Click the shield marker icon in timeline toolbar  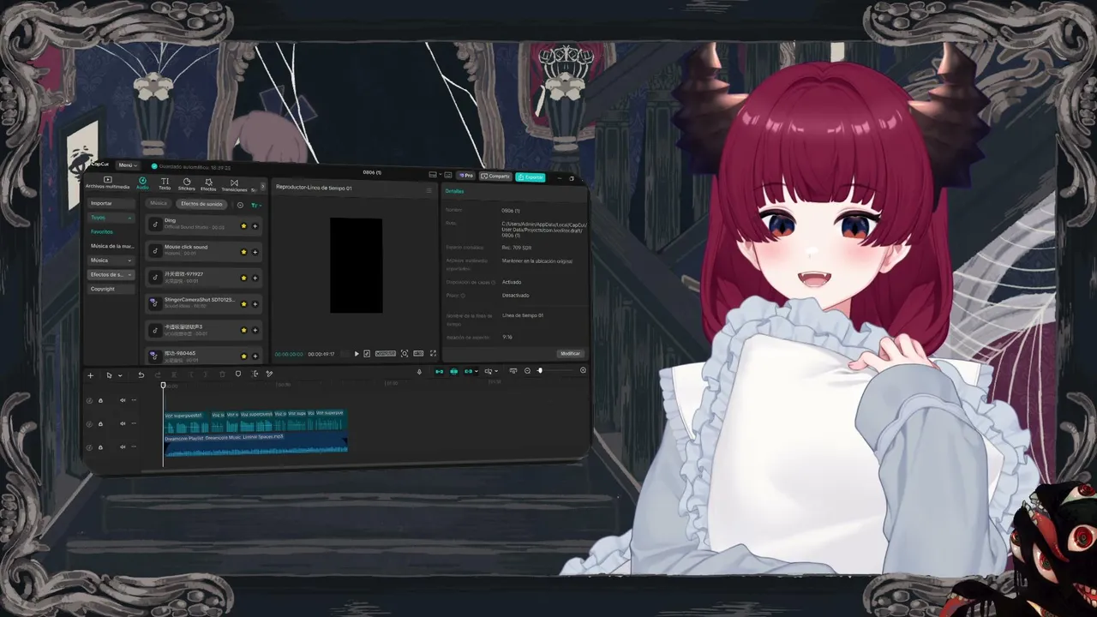[x=238, y=374]
